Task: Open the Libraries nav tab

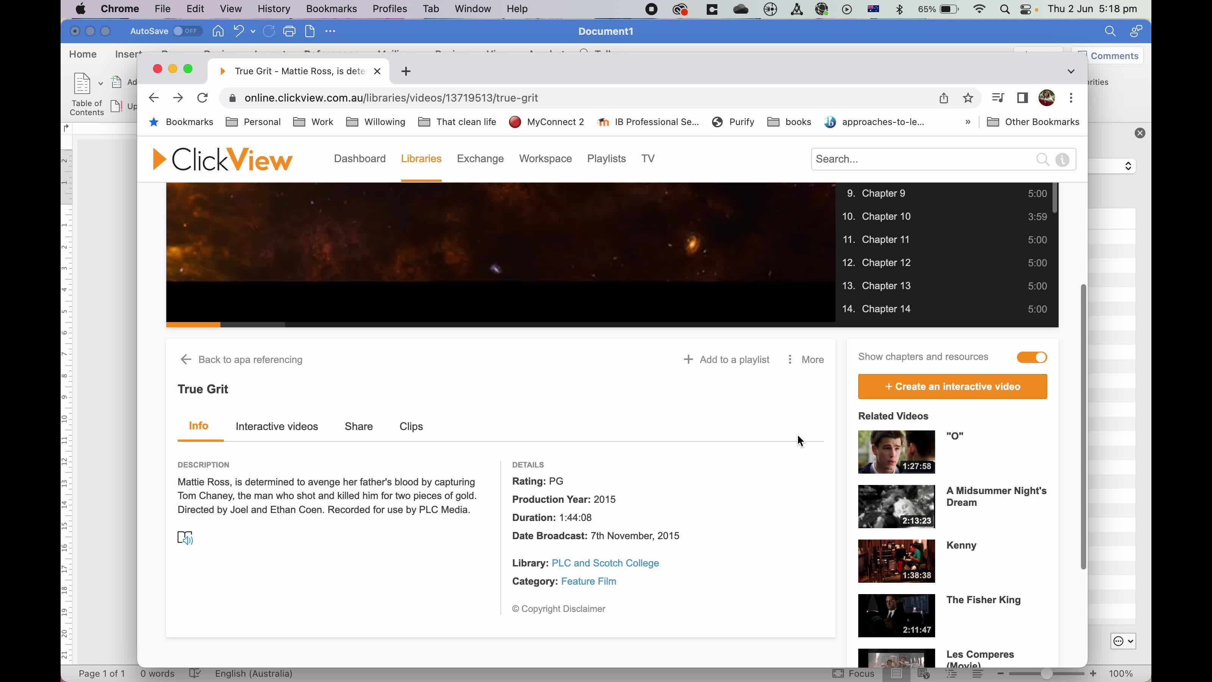Action: coord(421,159)
